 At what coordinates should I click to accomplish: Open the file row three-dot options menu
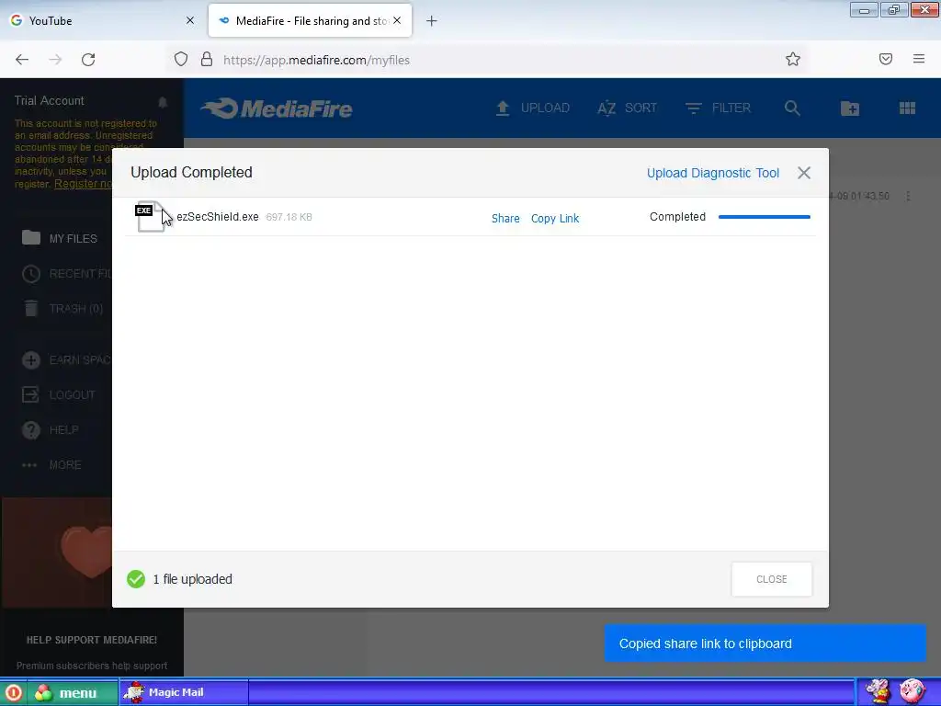908,197
